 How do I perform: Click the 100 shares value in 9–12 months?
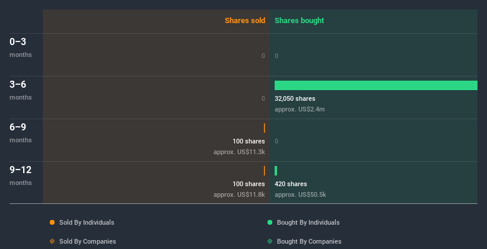pyautogui.click(x=249, y=184)
